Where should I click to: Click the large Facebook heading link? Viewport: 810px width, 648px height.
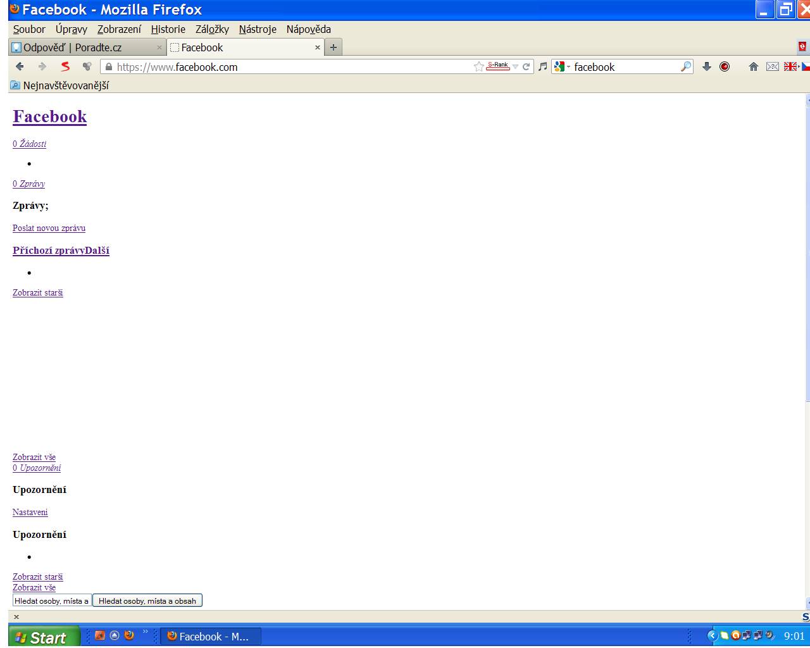(50, 116)
